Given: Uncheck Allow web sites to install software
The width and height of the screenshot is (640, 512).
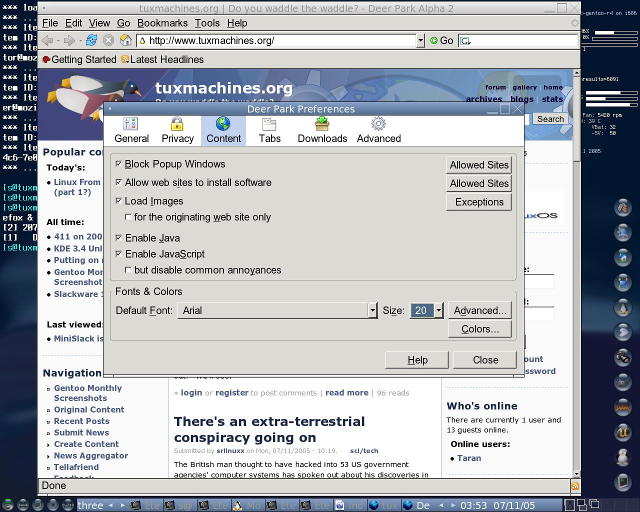Looking at the screenshot, I should pos(118,182).
